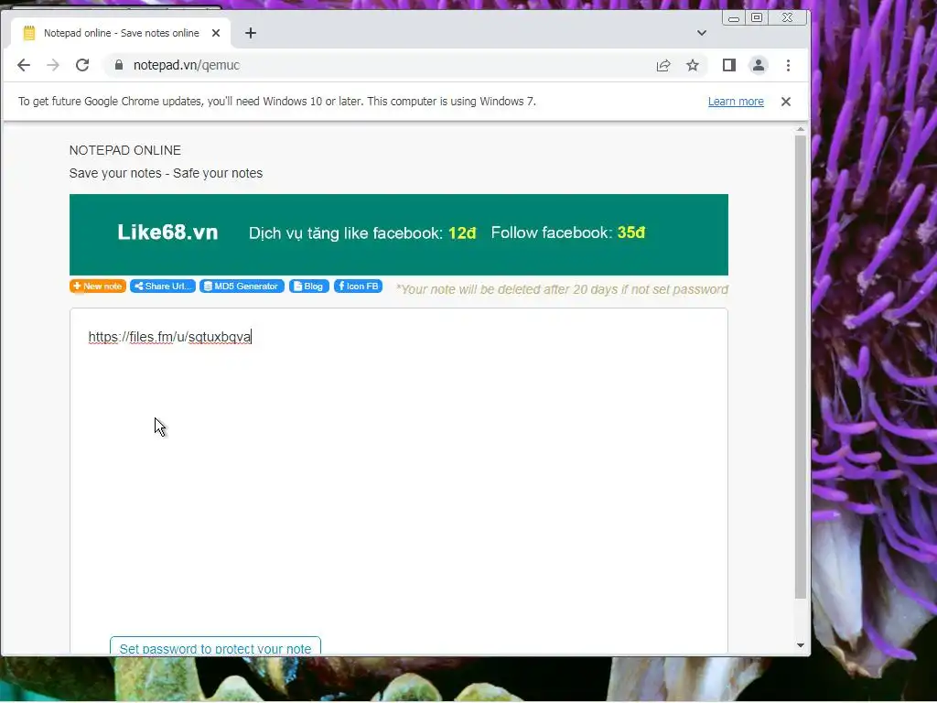
Task: Minimize the Chrome window
Action: tap(734, 18)
